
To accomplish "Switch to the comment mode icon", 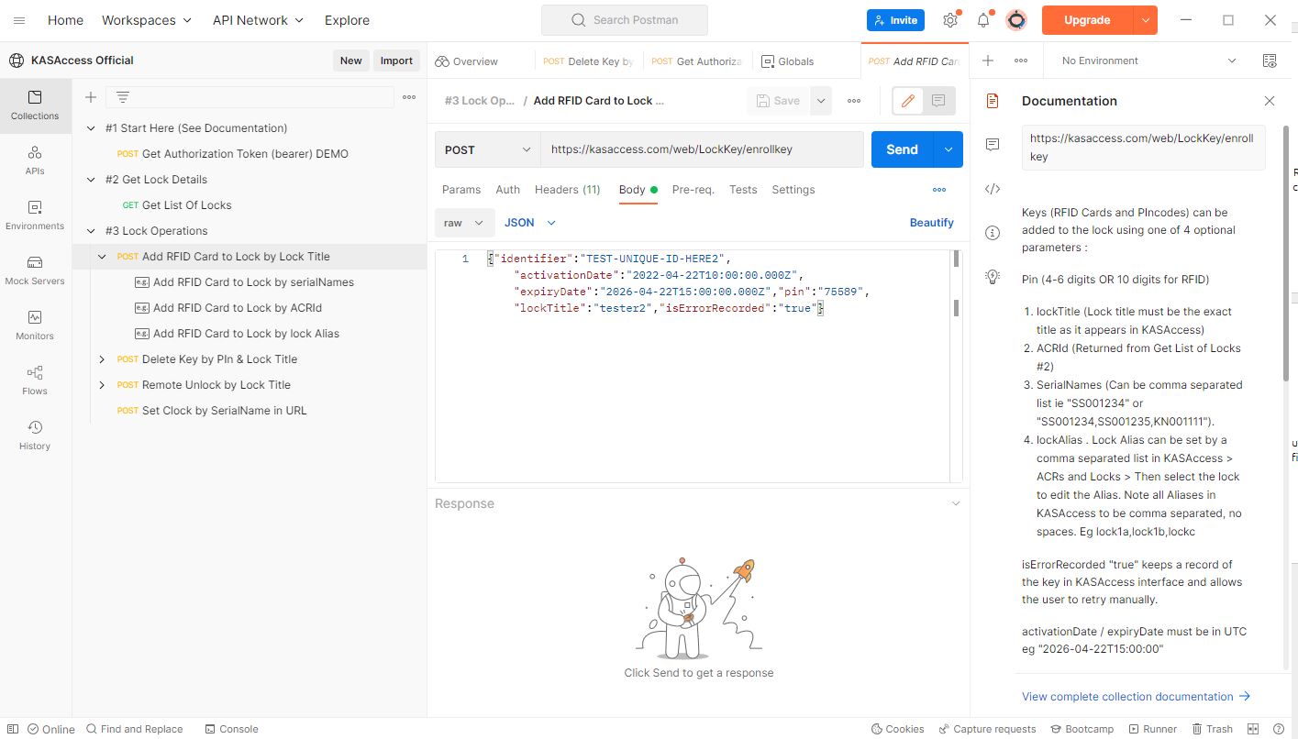I will click(937, 101).
